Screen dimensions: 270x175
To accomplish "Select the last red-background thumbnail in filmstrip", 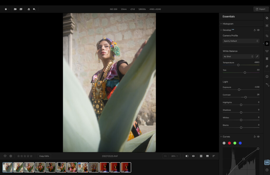I will tap(126, 167).
